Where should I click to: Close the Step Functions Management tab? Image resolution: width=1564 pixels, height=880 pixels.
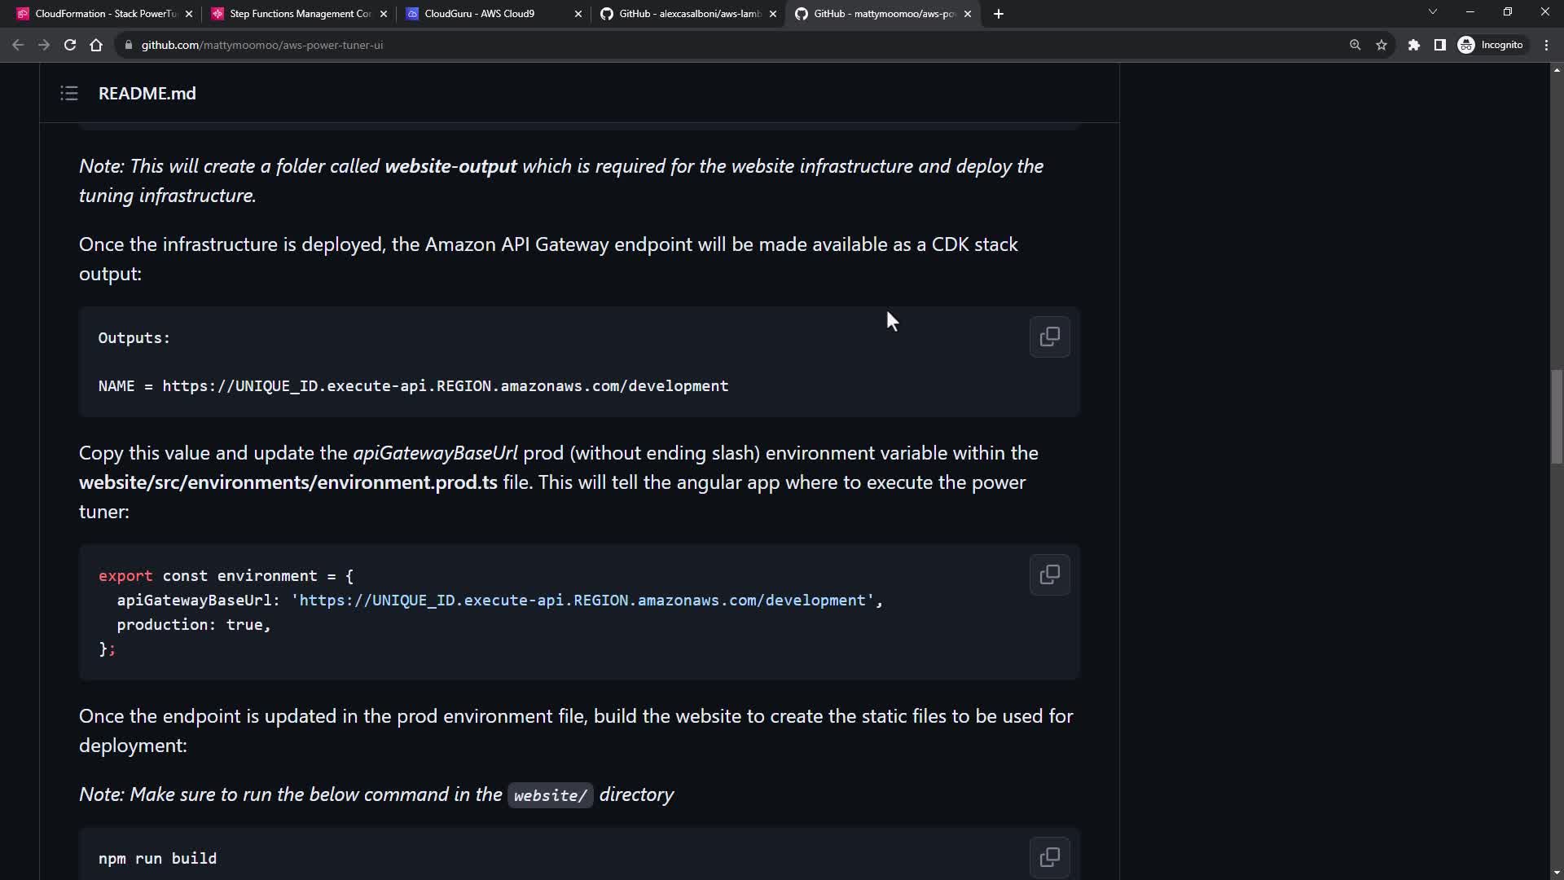tap(384, 14)
